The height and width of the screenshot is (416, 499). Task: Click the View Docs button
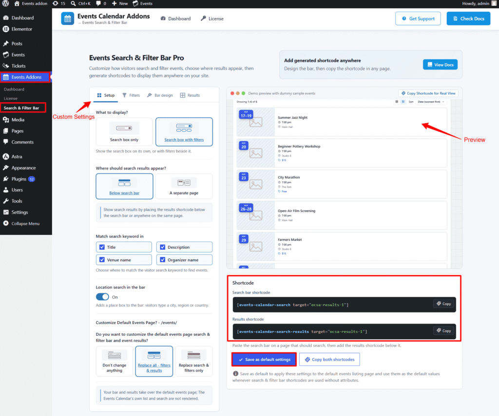[440, 65]
